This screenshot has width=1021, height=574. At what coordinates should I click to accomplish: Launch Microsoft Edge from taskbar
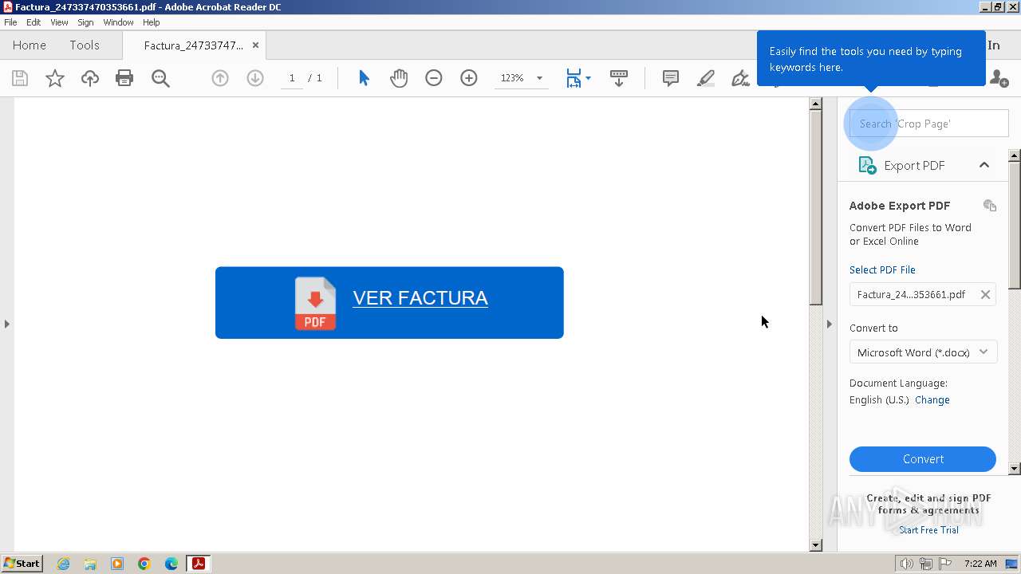pyautogui.click(x=171, y=564)
